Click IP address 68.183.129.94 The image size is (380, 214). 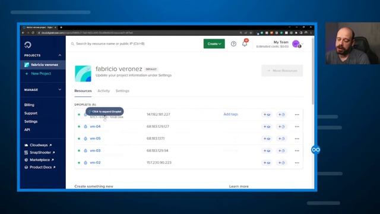157,150
